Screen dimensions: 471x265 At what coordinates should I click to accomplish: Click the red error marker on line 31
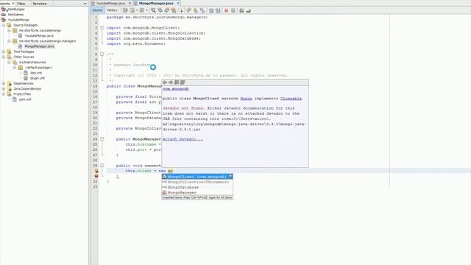pyautogui.click(x=96, y=176)
